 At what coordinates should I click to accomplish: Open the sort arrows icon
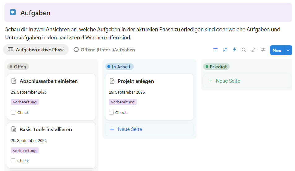point(225,50)
